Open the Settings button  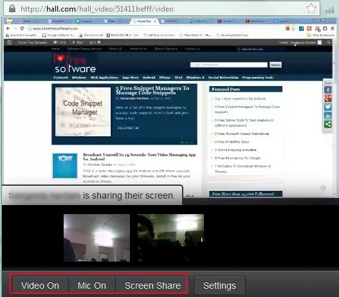pyautogui.click(x=219, y=285)
